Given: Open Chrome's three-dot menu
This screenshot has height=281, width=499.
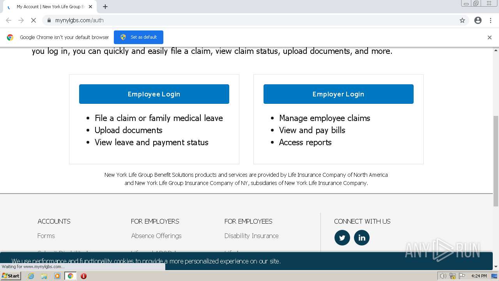Looking at the screenshot, I should [490, 20].
